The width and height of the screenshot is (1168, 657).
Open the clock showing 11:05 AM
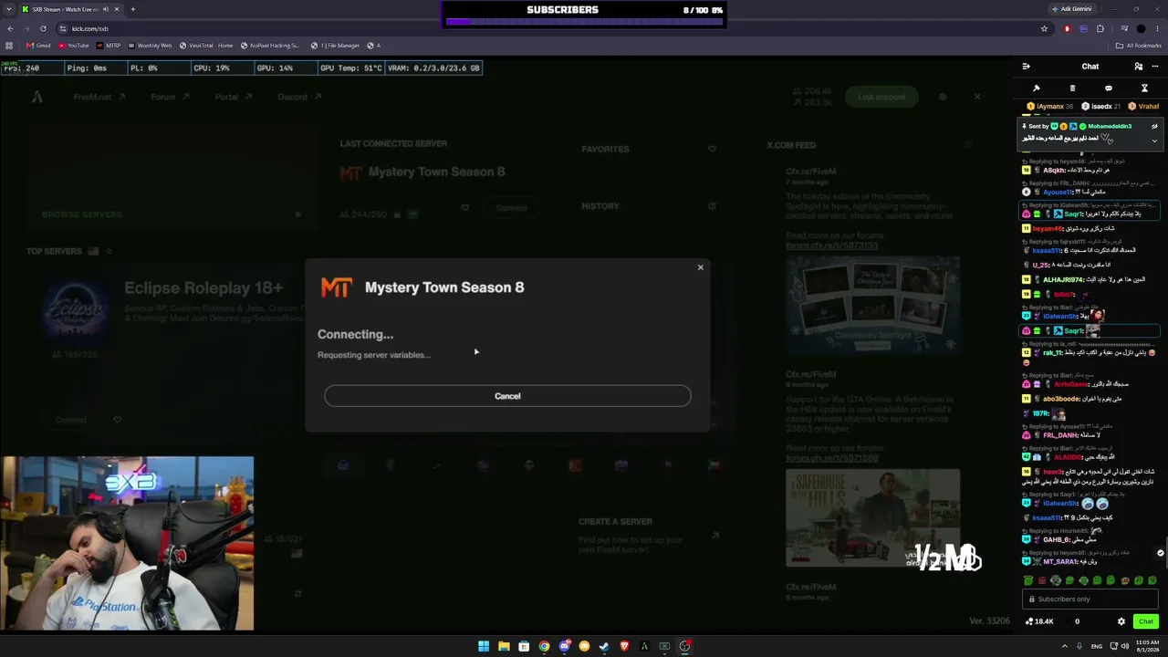[1148, 646]
